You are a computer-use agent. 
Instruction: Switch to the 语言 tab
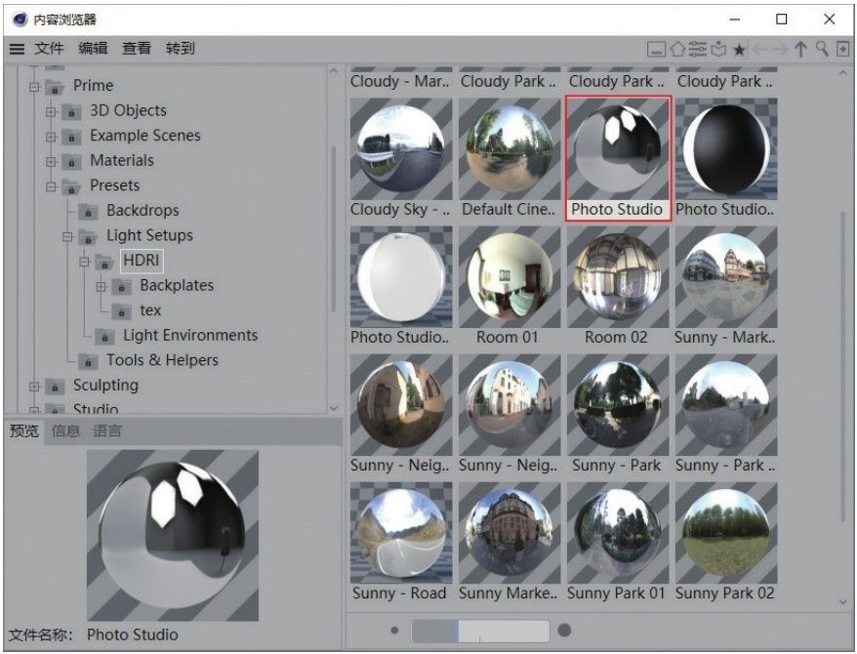tap(106, 431)
